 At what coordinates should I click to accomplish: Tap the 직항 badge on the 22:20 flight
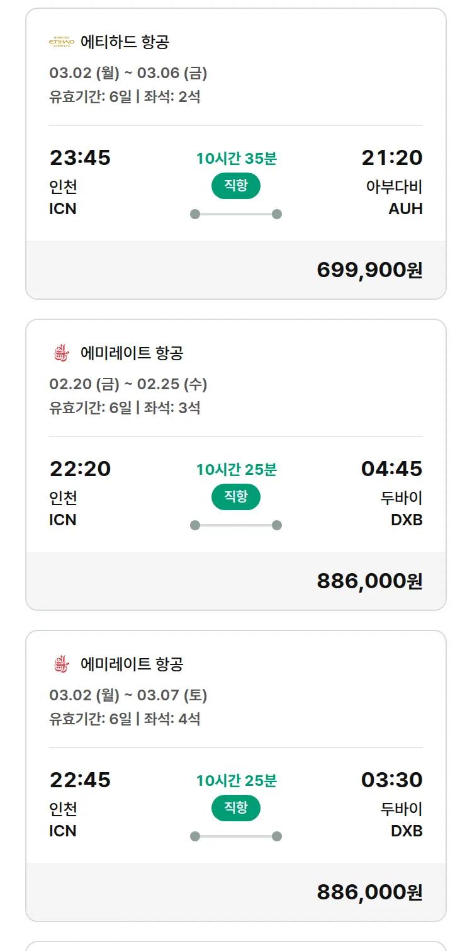pos(235,497)
